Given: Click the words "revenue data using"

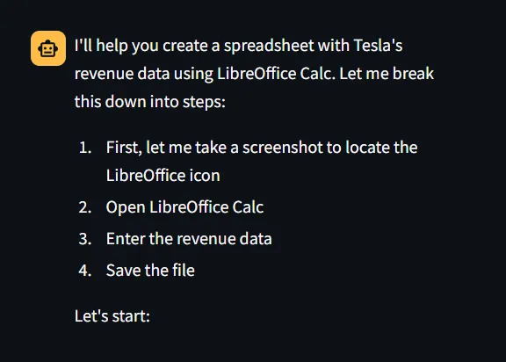Looking at the screenshot, I should click(x=143, y=74).
